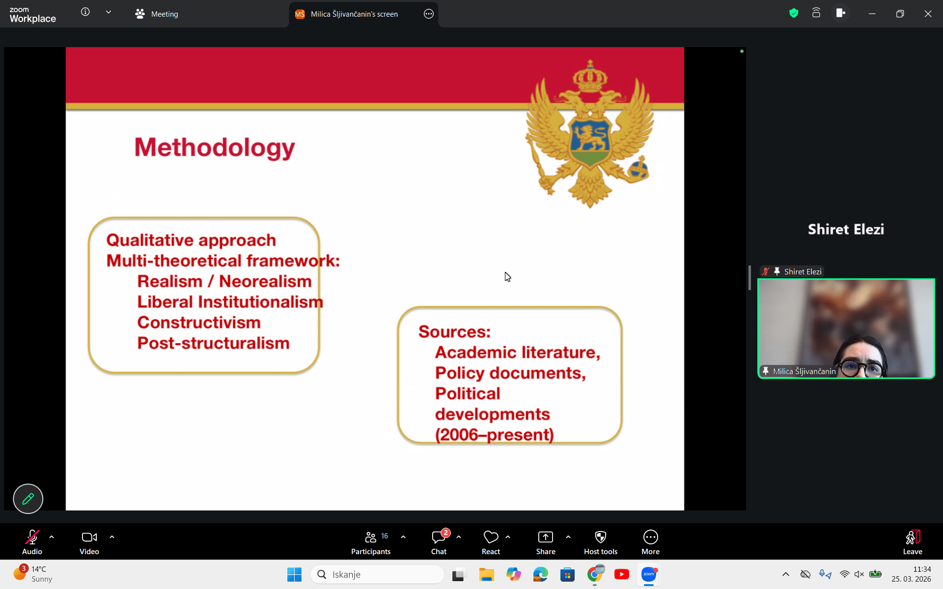Switch to the Meeting tab

coord(157,14)
